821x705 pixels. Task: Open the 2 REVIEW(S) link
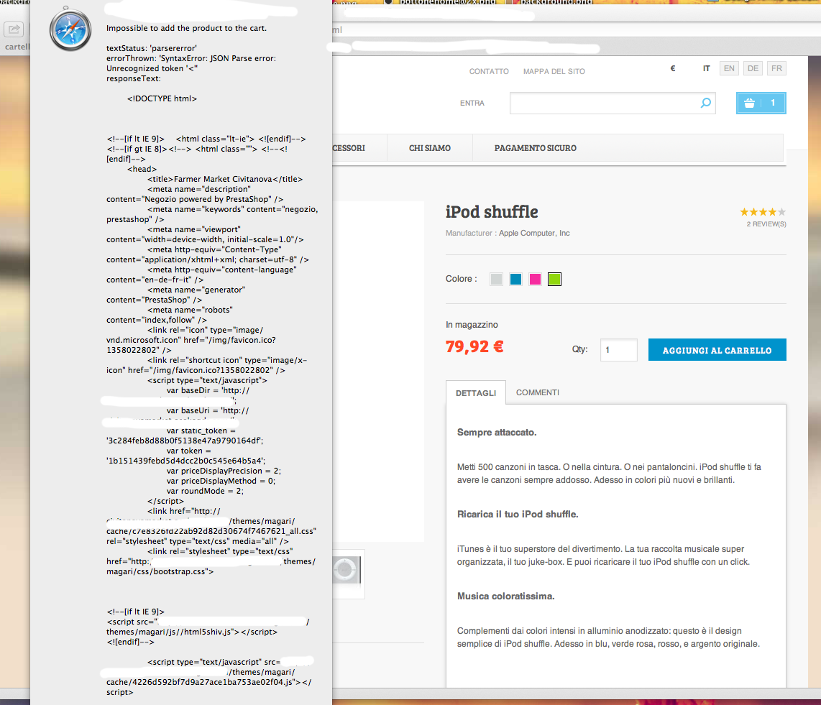766,224
